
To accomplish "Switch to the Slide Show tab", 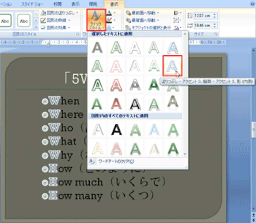I will click(x=33, y=4).
